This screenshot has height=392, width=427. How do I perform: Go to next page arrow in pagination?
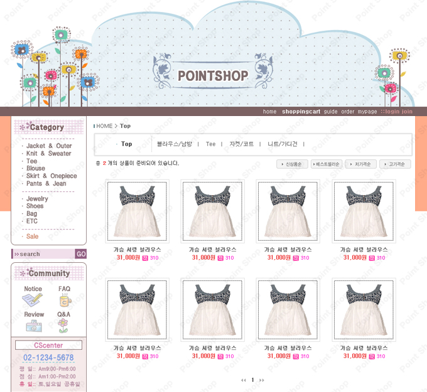pos(262,380)
